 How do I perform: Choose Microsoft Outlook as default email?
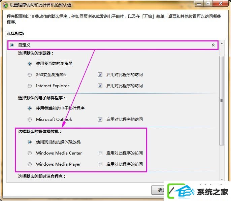pos(30,120)
